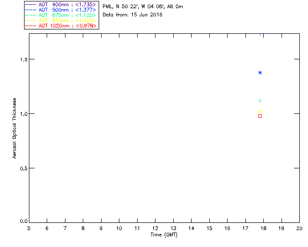Select the AOT 1020nm legend entry
Screen dimensions: 308x247
click(x=62, y=26)
